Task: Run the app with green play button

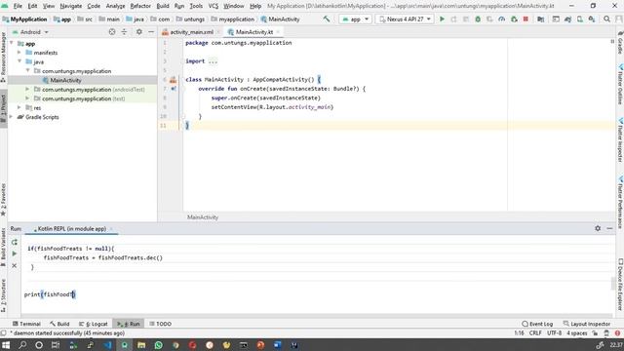Action: pos(442,19)
